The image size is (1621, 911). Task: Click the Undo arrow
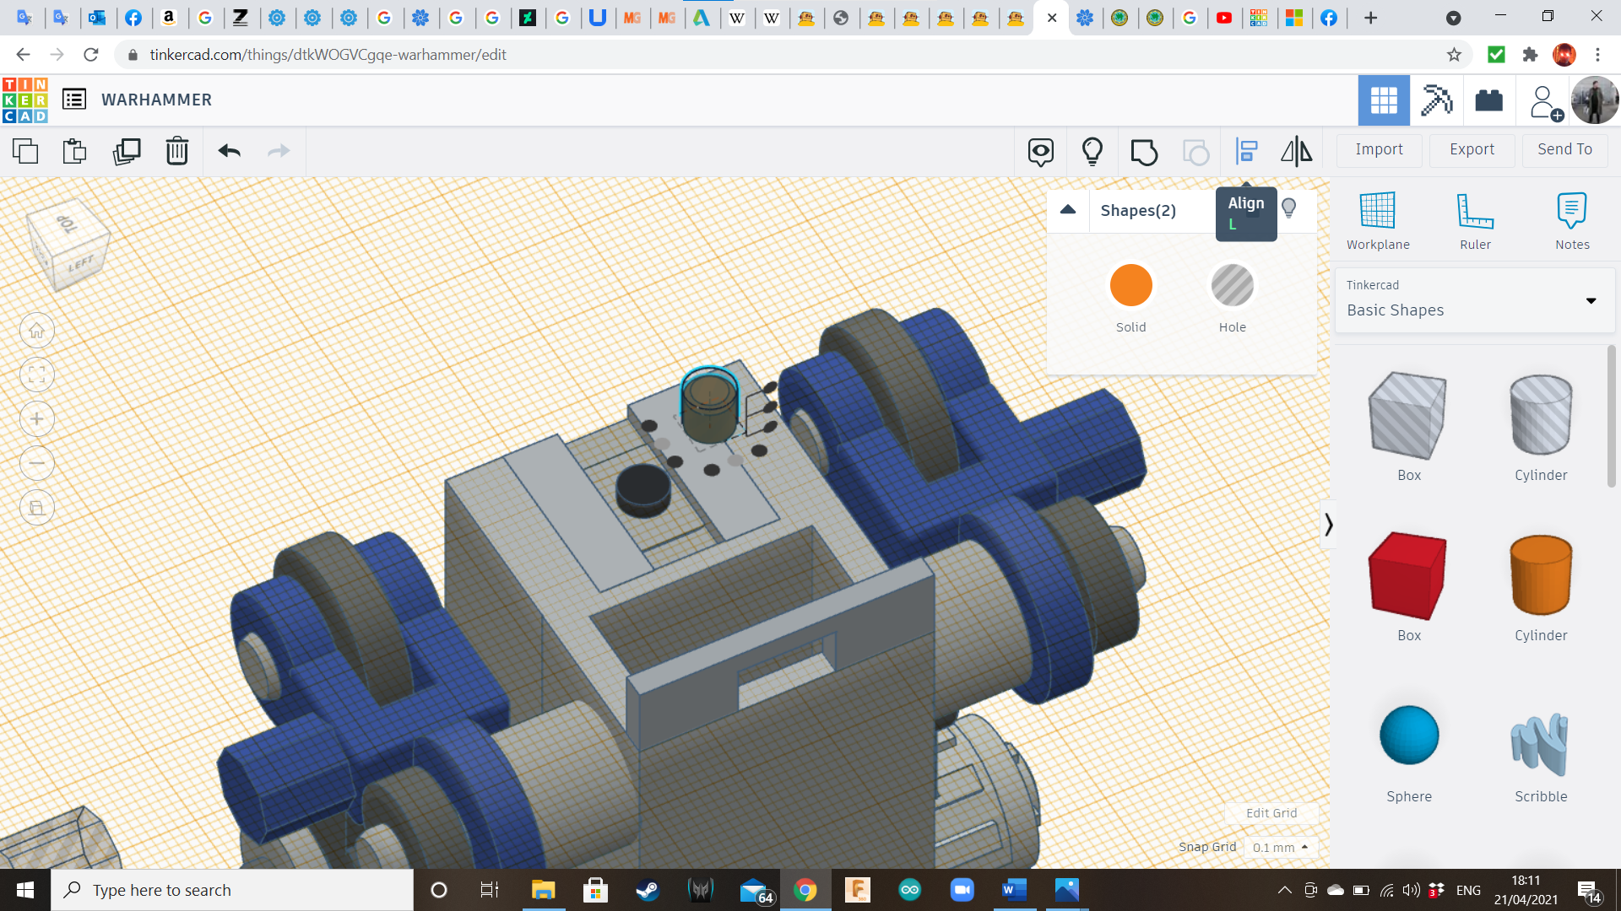click(x=229, y=151)
